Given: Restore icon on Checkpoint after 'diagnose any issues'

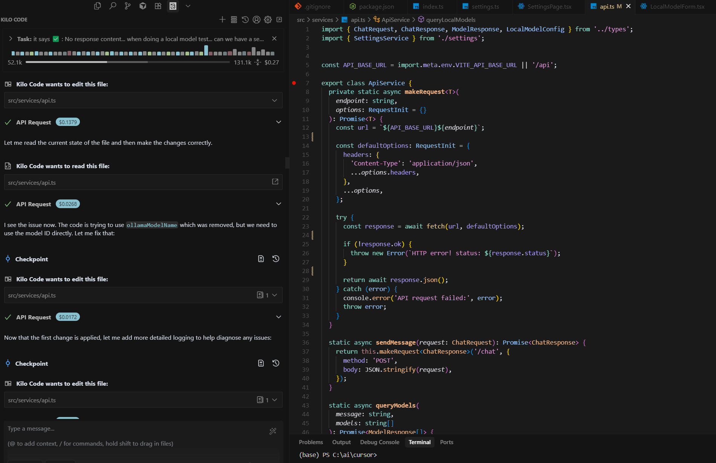Looking at the screenshot, I should coord(276,363).
